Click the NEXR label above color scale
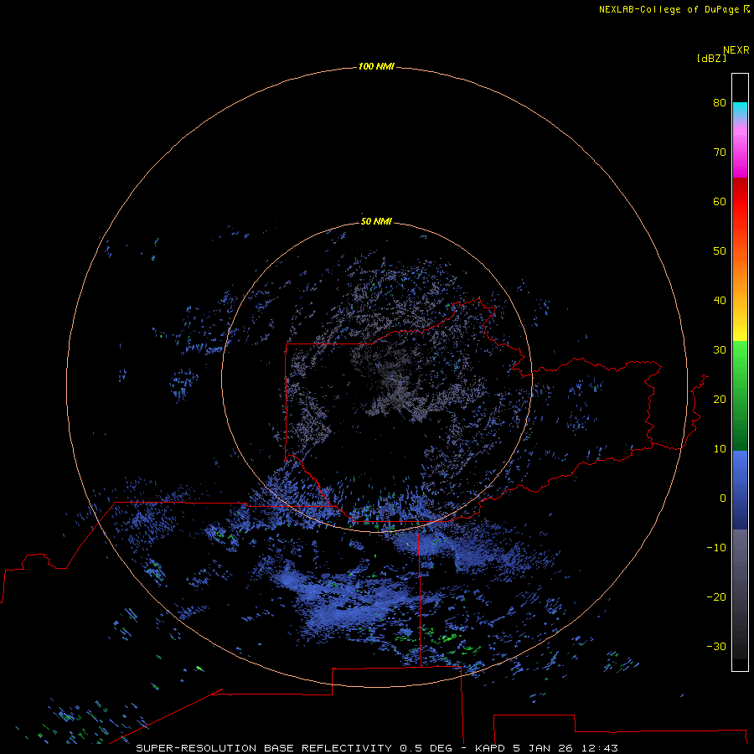 pyautogui.click(x=736, y=50)
